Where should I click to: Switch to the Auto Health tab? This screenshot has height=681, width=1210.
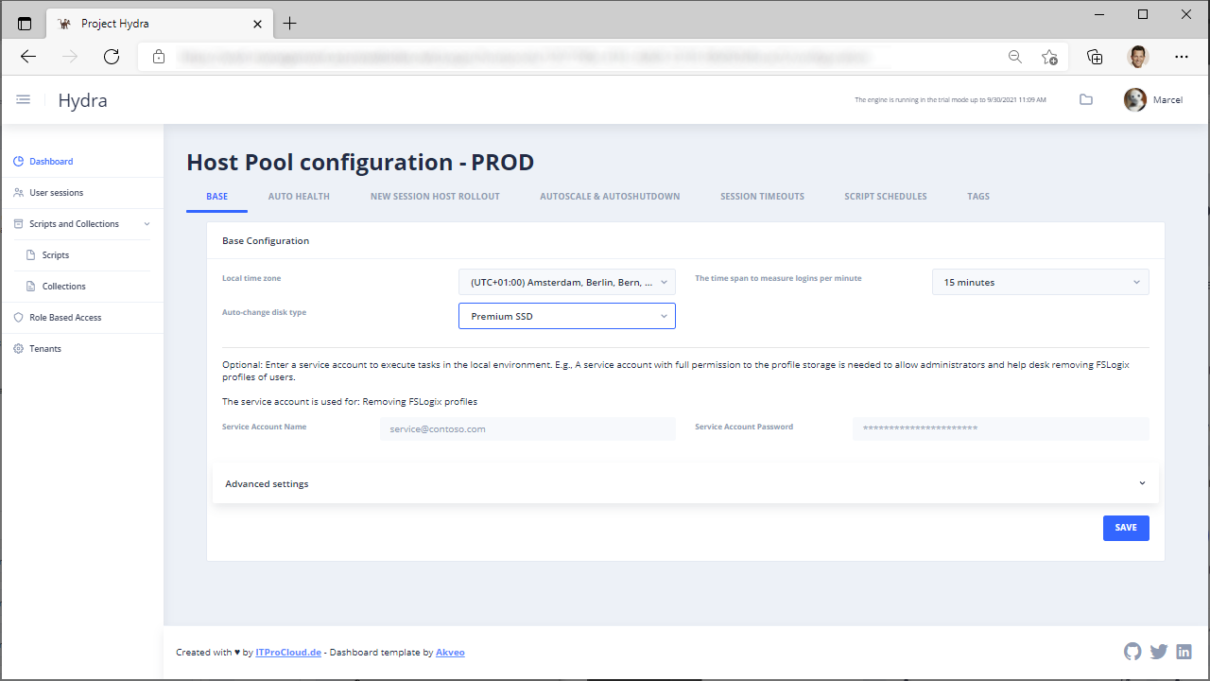[x=299, y=197]
